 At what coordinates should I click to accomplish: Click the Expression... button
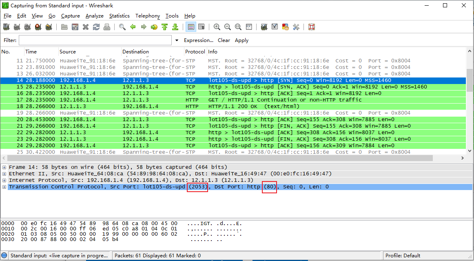click(x=199, y=40)
